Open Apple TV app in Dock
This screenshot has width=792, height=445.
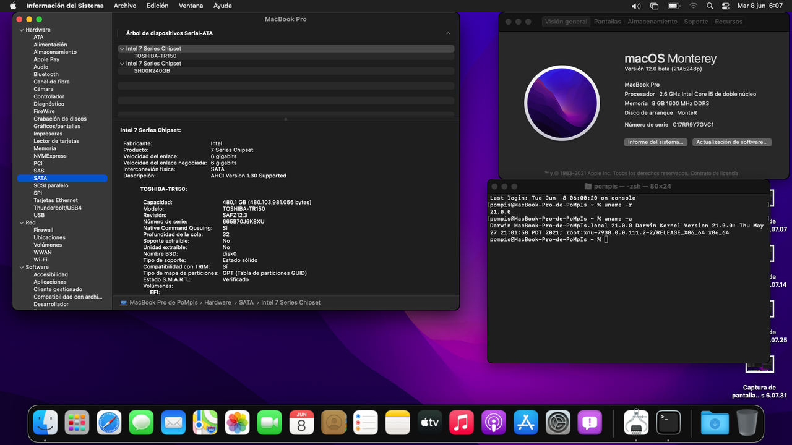pos(430,423)
